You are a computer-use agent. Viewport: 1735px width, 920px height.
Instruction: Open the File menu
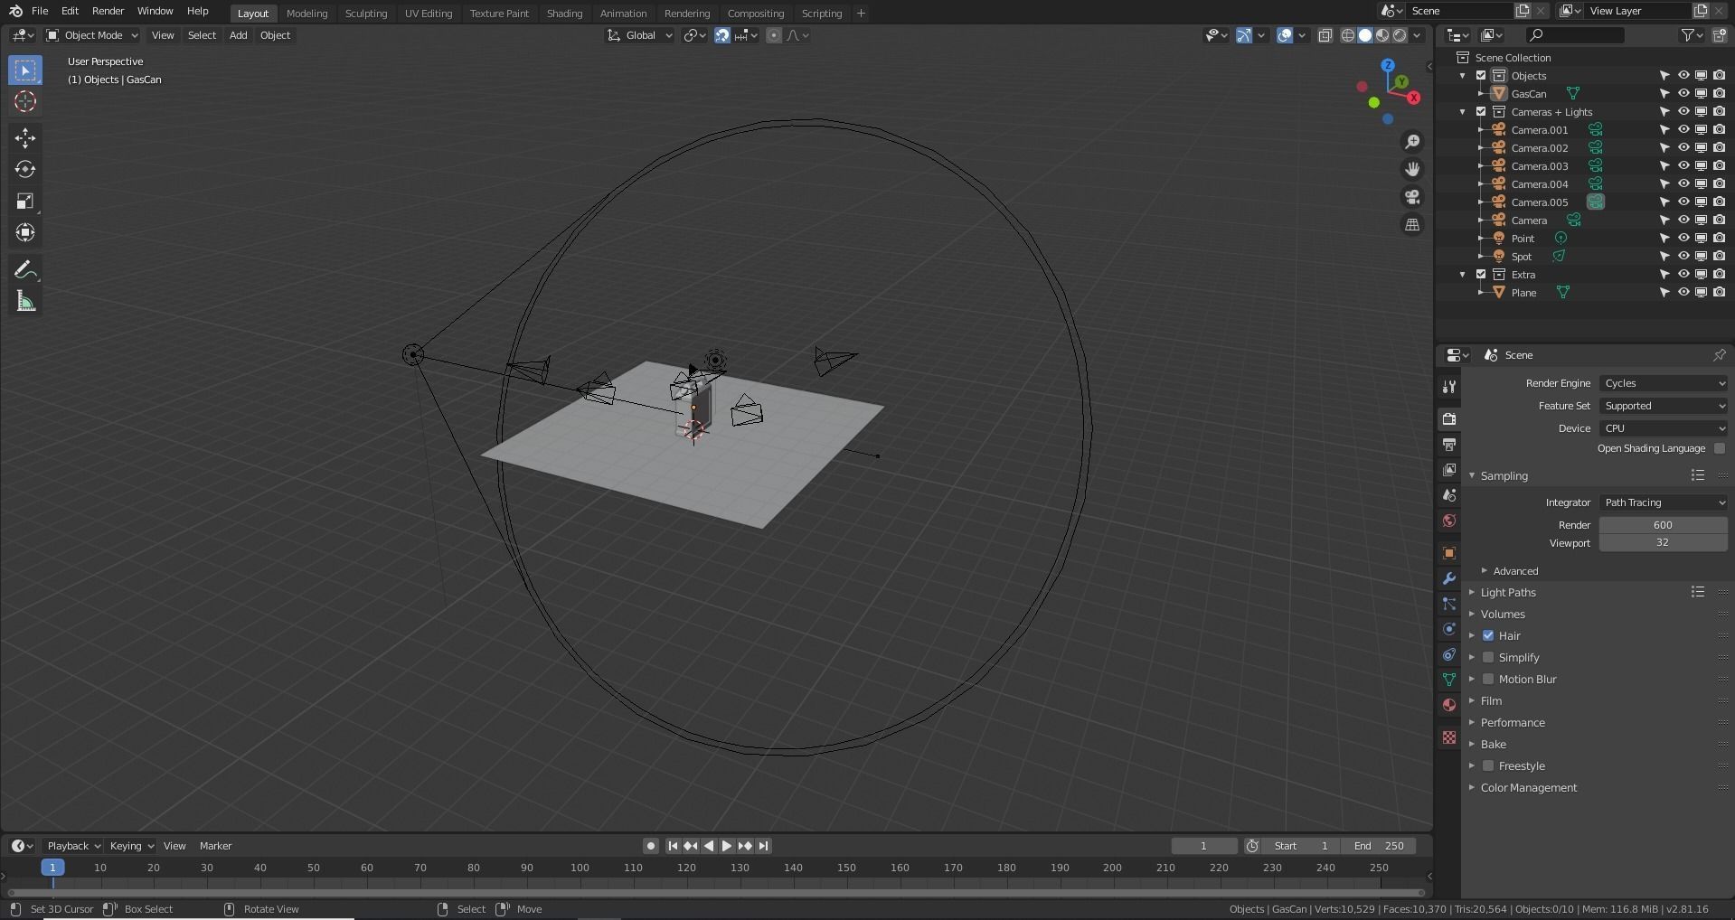coord(40,11)
